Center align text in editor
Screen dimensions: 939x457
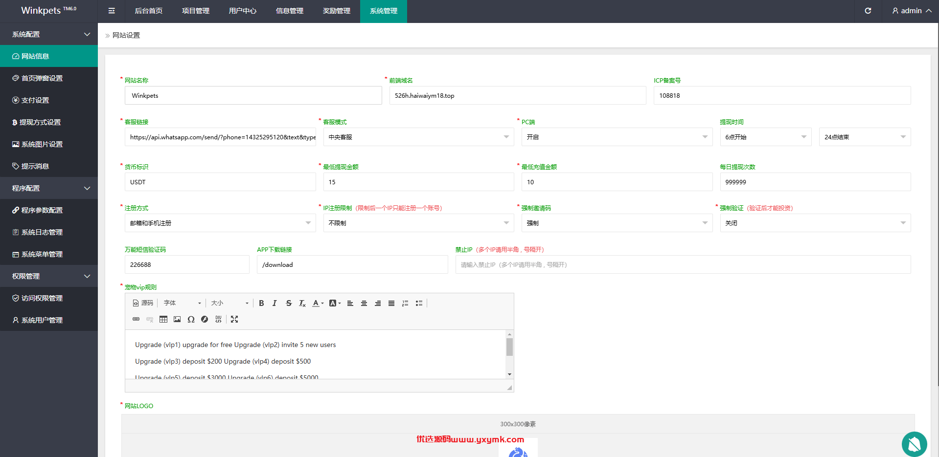(364, 303)
